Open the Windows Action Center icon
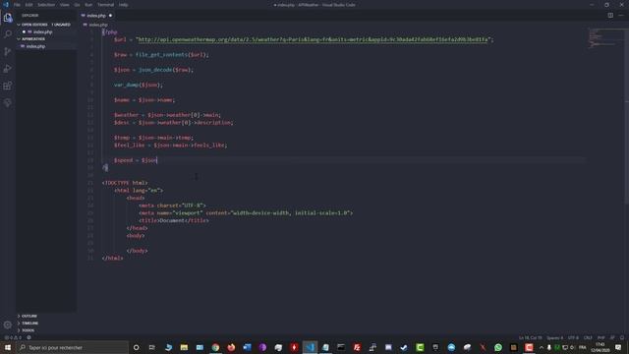Screen dimensions: 629x354 pos(618,347)
